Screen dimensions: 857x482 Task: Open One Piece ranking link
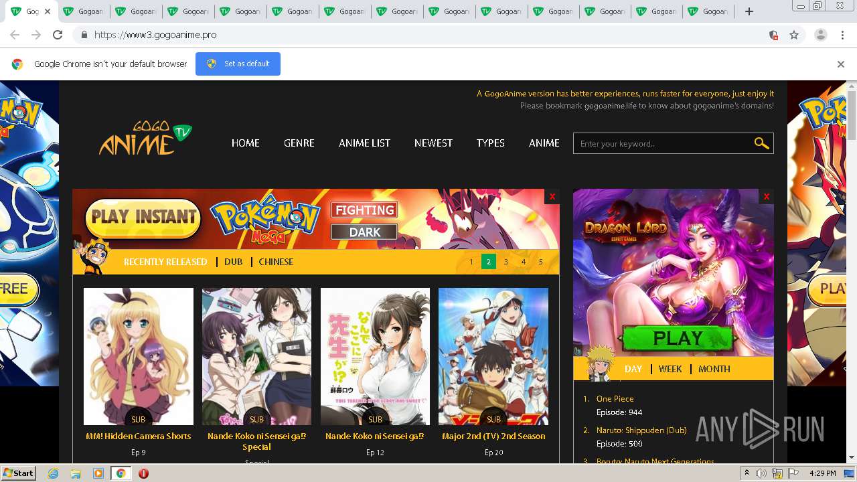pos(615,398)
